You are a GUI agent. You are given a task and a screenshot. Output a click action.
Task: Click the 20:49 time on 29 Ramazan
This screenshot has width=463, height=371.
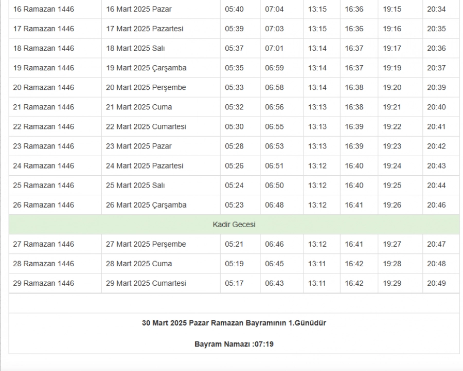[x=436, y=283]
